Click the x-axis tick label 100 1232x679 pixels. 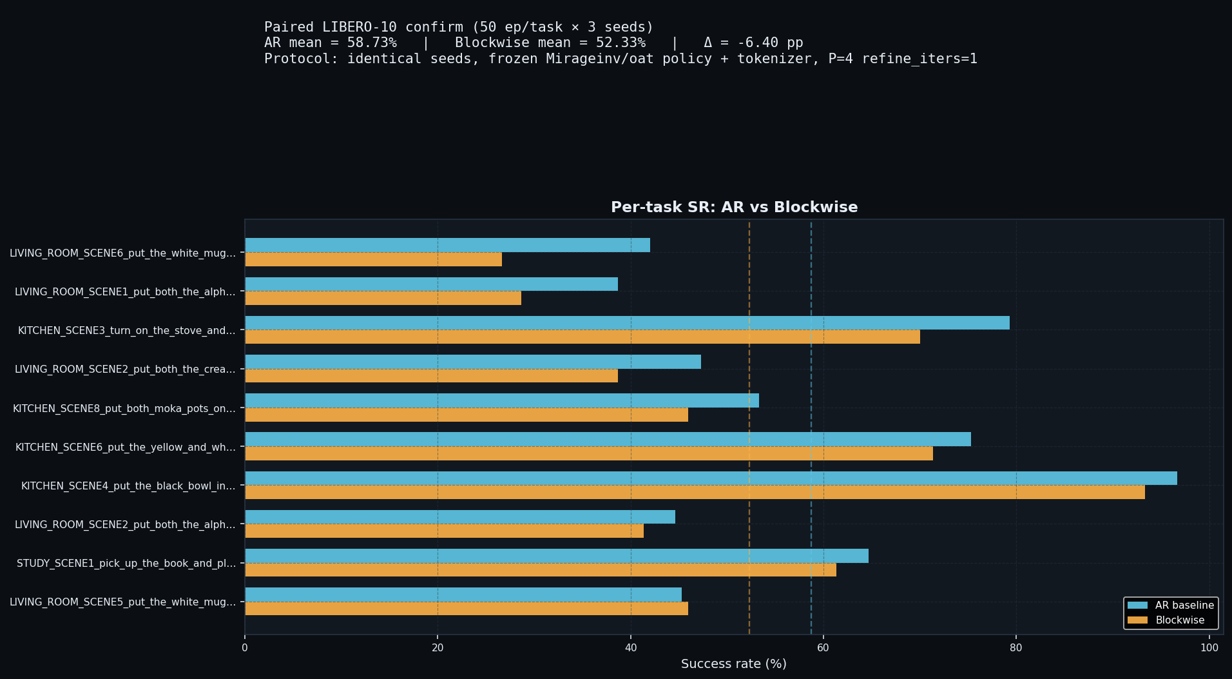coord(1209,647)
